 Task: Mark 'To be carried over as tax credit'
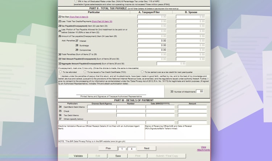[x=142, y=72]
